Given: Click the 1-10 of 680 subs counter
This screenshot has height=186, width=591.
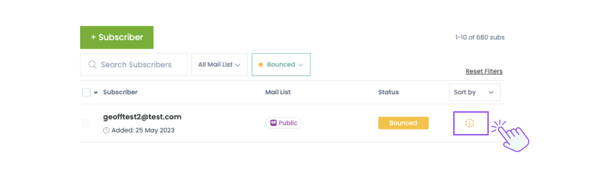Looking at the screenshot, I should click(479, 37).
